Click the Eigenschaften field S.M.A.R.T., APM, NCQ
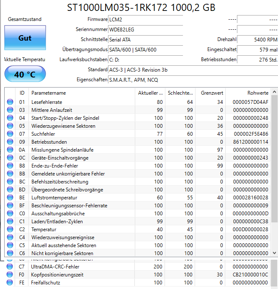This screenshot has width=278, height=289. (193, 80)
